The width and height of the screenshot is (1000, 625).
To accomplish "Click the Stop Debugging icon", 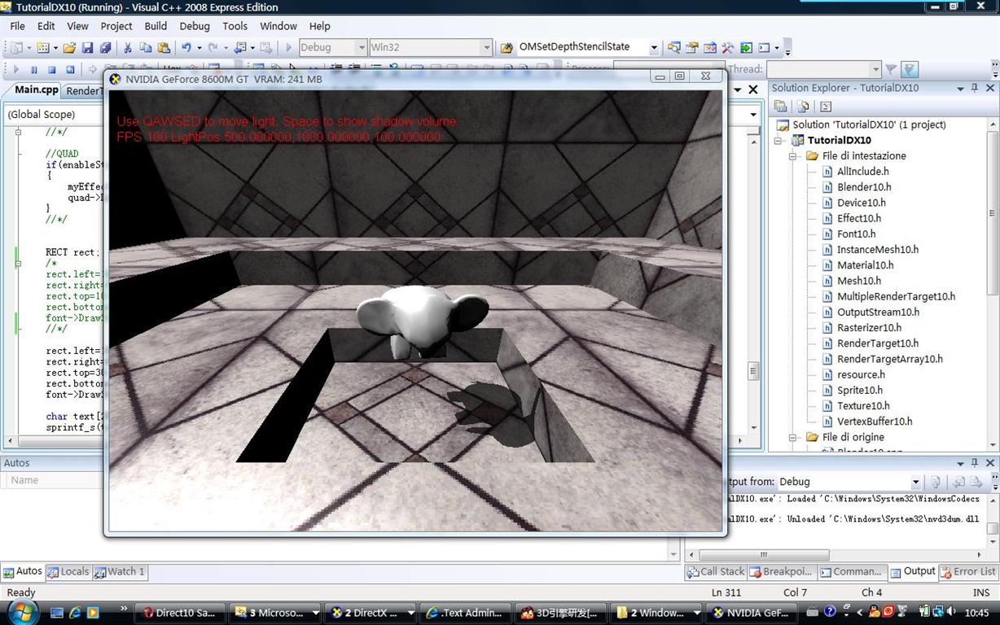I will click(51, 70).
